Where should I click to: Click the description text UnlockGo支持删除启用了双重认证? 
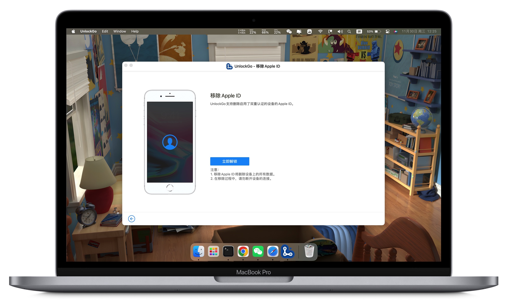point(252,104)
